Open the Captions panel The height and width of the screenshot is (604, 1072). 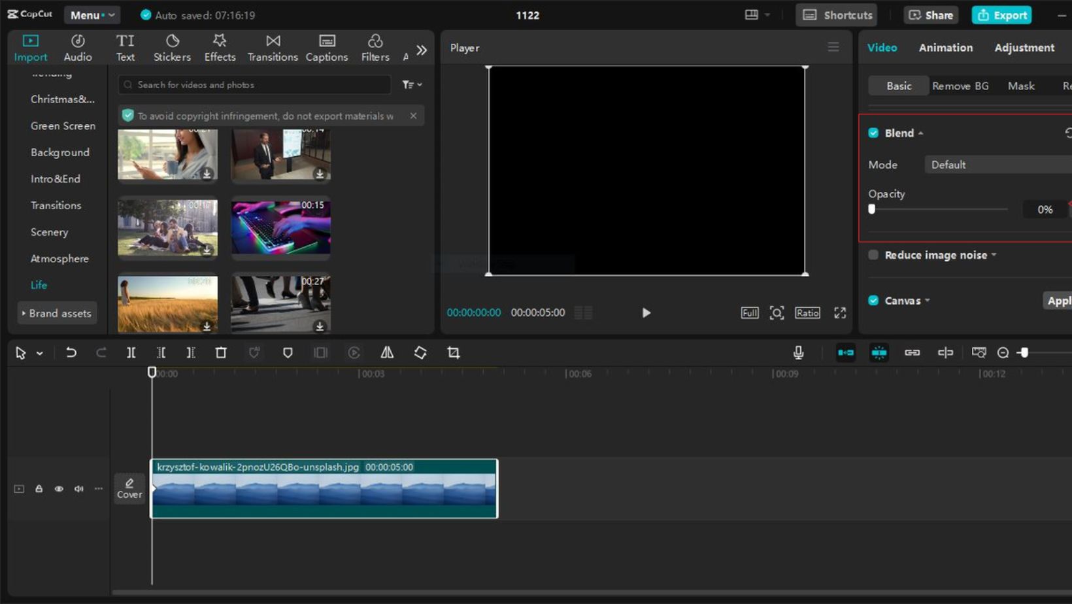[x=327, y=48]
